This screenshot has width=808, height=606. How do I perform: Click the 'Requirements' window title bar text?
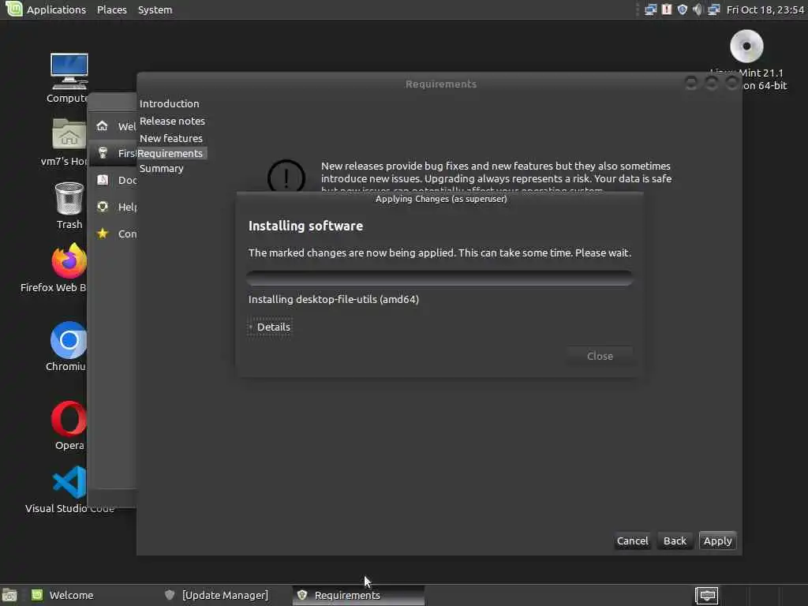click(x=441, y=84)
